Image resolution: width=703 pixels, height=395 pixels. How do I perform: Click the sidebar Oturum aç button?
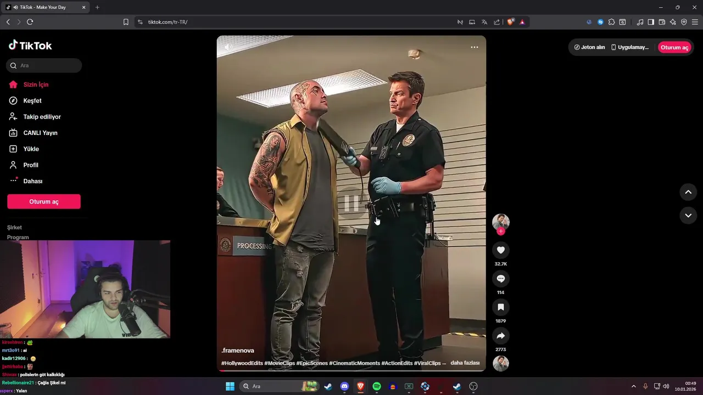click(44, 201)
